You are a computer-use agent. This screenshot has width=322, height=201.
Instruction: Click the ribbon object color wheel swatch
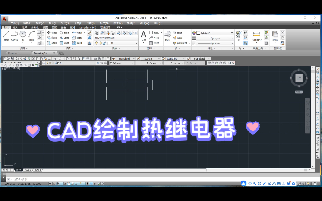(x=194, y=33)
